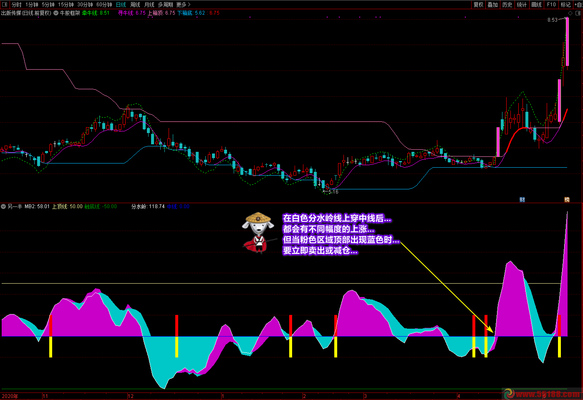Screen dimensions: 583x400
Task: Click the 8.53 high price label
Action: click(x=552, y=20)
